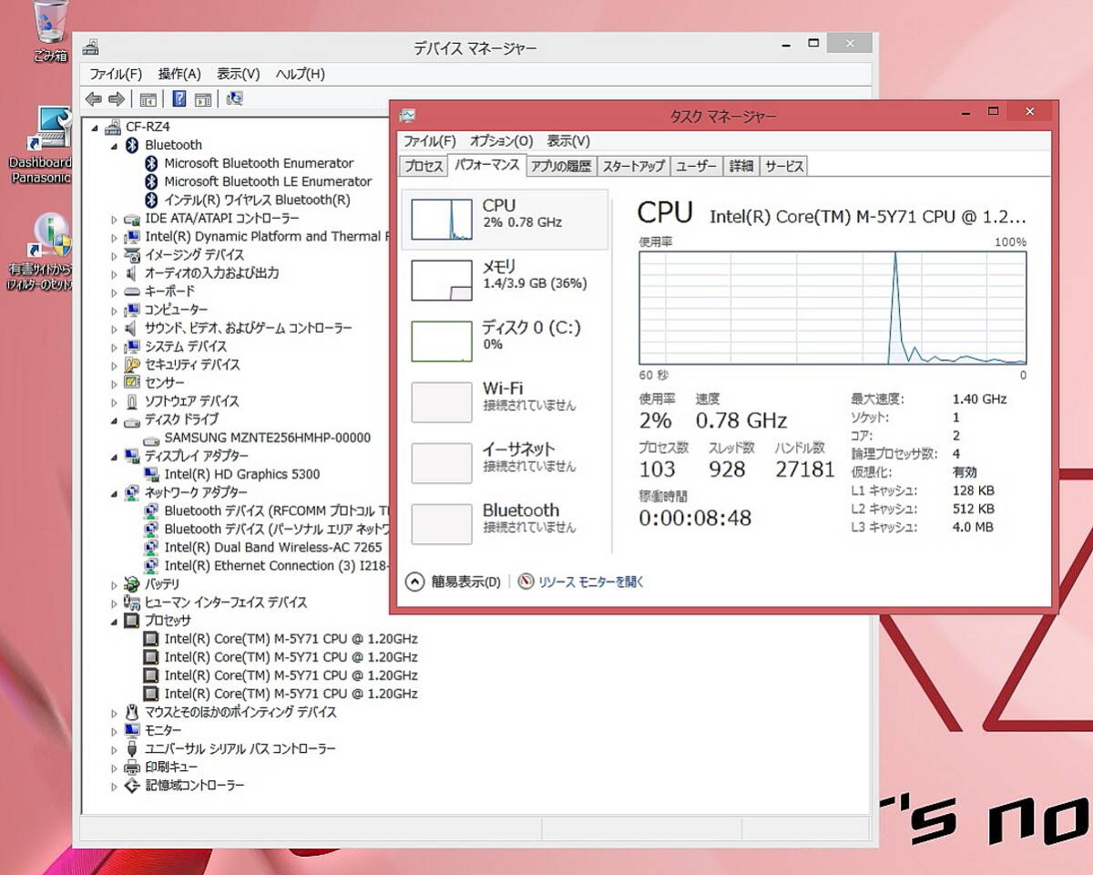Click the CPU usage graph in Task Manager

[833, 308]
